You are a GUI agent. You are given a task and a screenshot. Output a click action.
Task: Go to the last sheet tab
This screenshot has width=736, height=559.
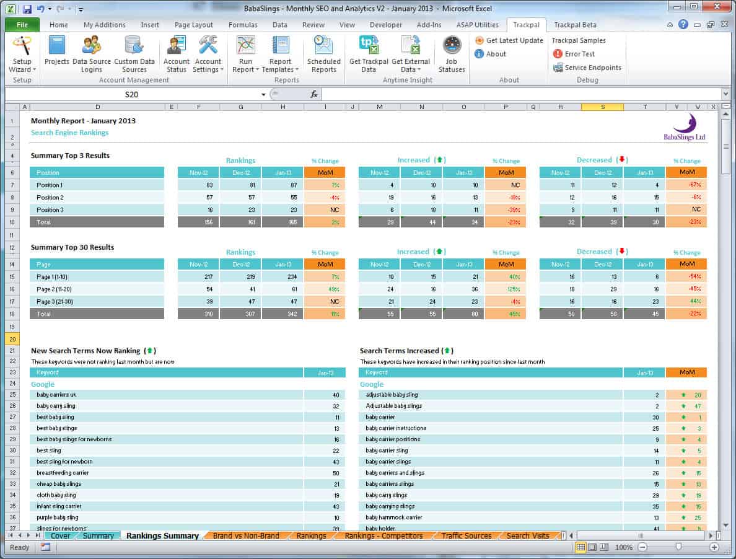[x=38, y=535]
